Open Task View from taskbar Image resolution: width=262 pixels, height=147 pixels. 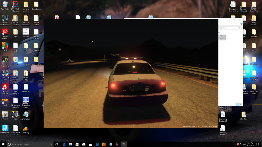click(57, 144)
